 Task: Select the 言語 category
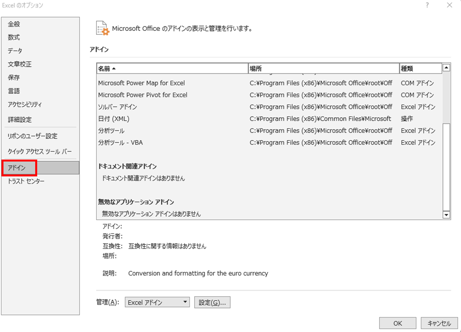[x=14, y=91]
